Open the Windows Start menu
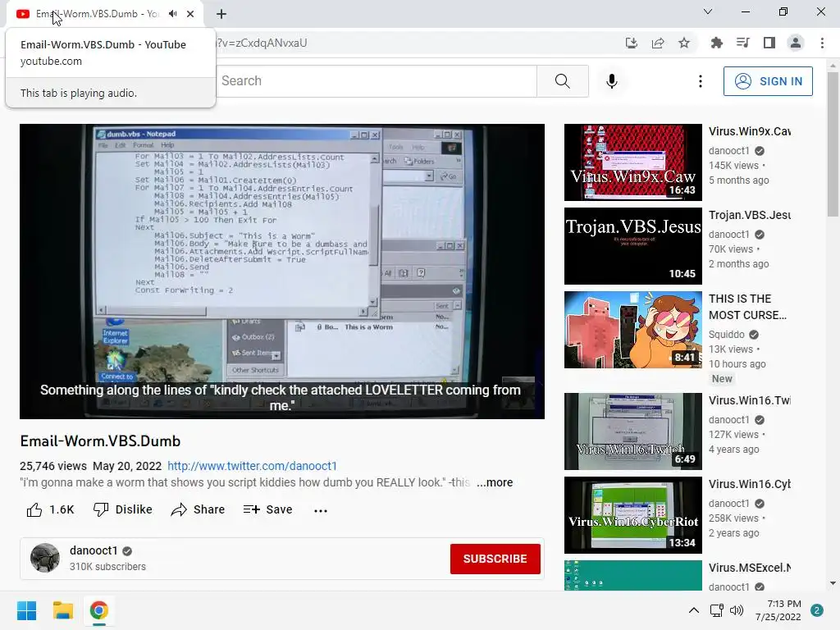The height and width of the screenshot is (630, 840). 27,610
